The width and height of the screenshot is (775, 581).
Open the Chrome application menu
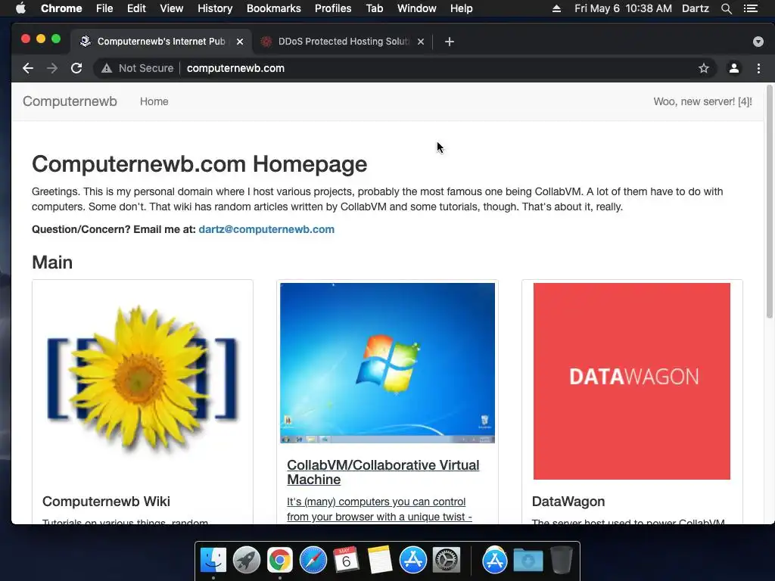[x=61, y=8]
